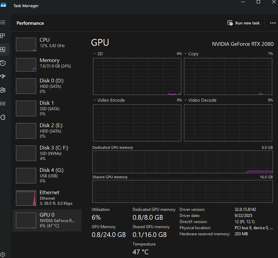This screenshot has width=278, height=258.
Task: Click the Memory mini graph thumbnail
Action: pos(26,65)
